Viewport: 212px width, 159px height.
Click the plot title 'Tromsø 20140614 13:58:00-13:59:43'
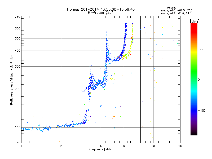pyautogui.click(x=100, y=9)
